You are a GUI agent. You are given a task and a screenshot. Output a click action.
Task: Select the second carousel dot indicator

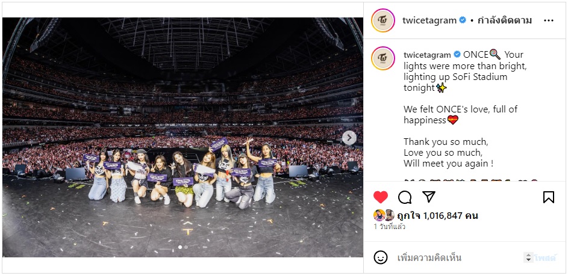tap(186, 247)
